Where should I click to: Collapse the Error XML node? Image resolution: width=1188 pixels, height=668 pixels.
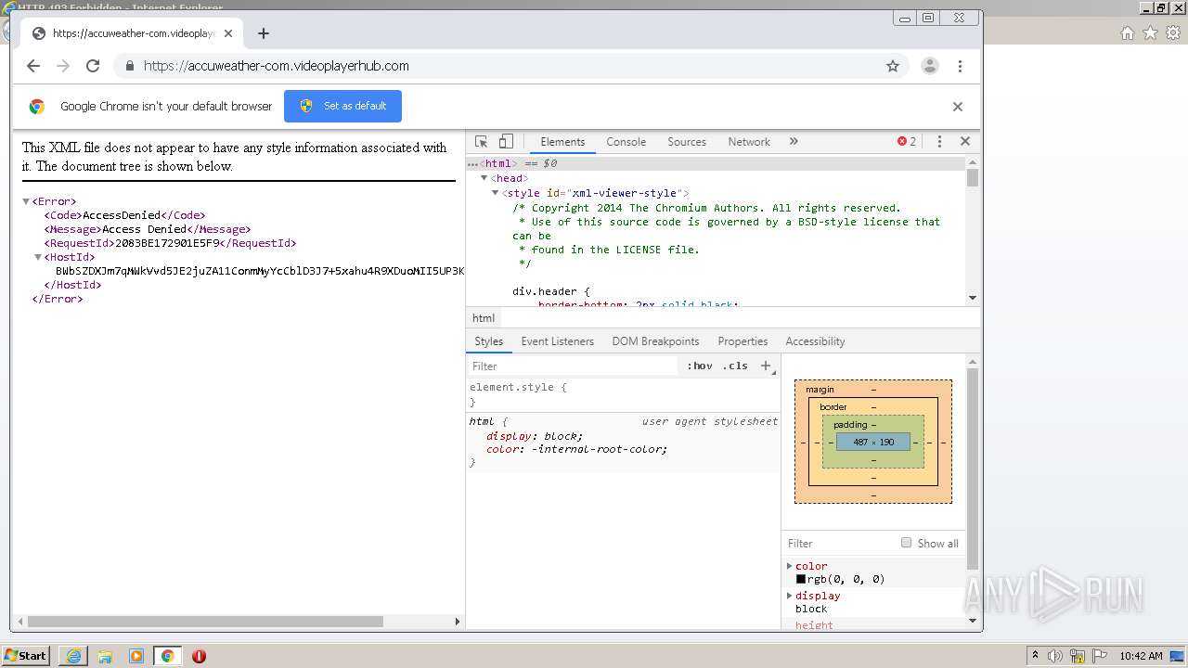(26, 201)
